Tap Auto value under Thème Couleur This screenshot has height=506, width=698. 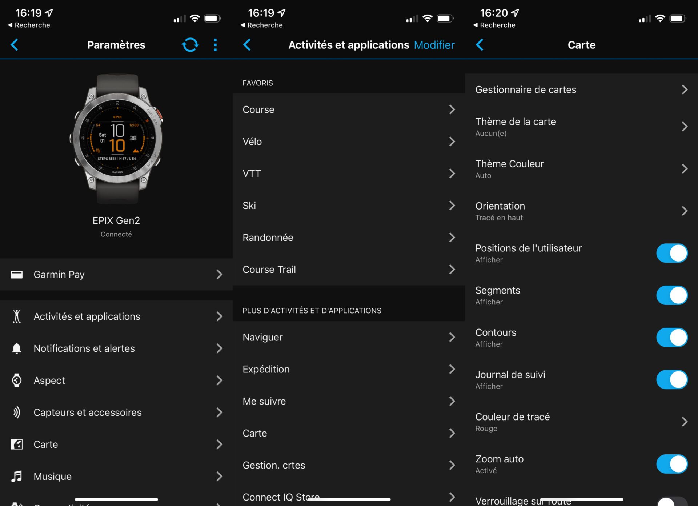tap(483, 175)
